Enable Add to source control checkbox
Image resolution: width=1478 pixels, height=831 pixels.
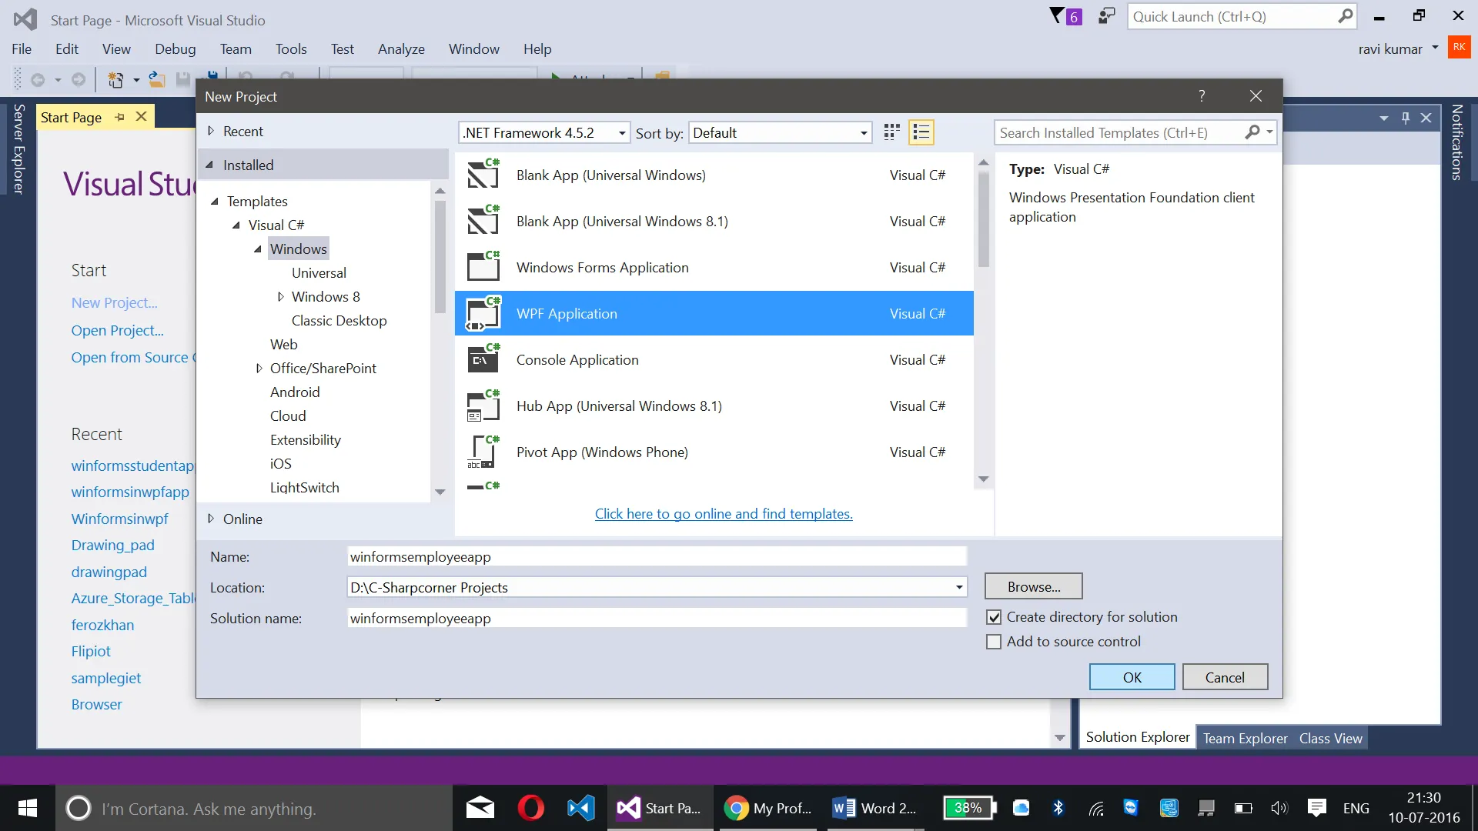pos(994,642)
